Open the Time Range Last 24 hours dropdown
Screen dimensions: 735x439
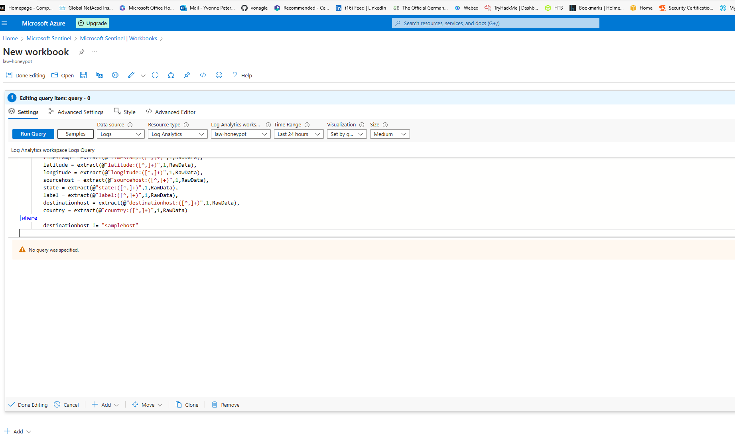pyautogui.click(x=299, y=134)
